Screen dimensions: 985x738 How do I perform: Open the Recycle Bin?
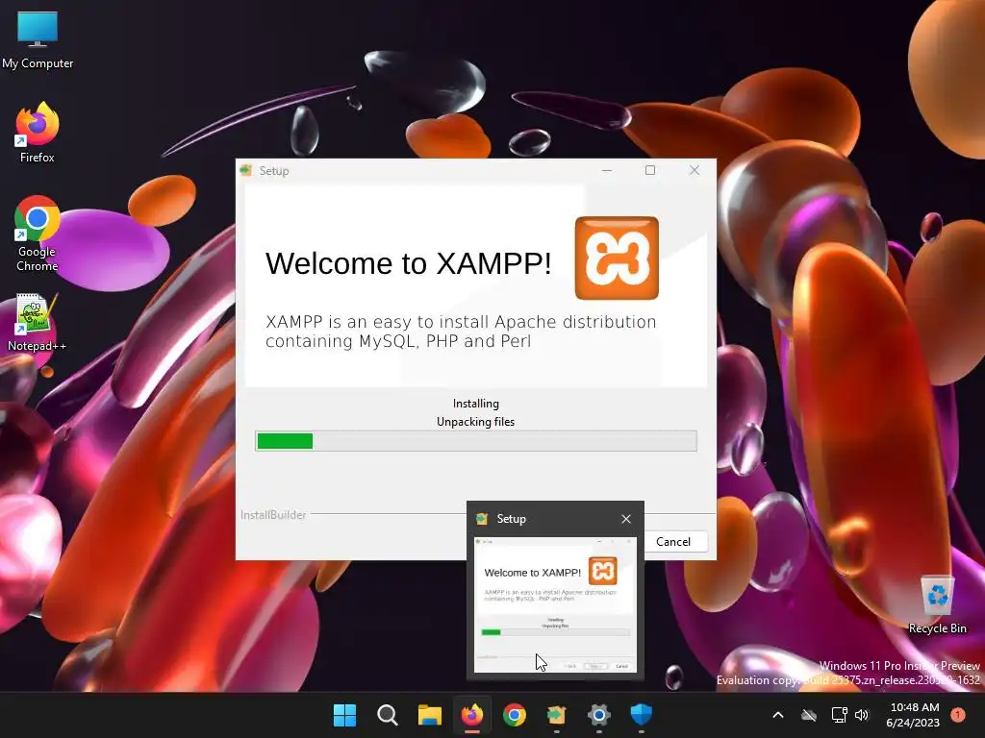[x=937, y=604]
